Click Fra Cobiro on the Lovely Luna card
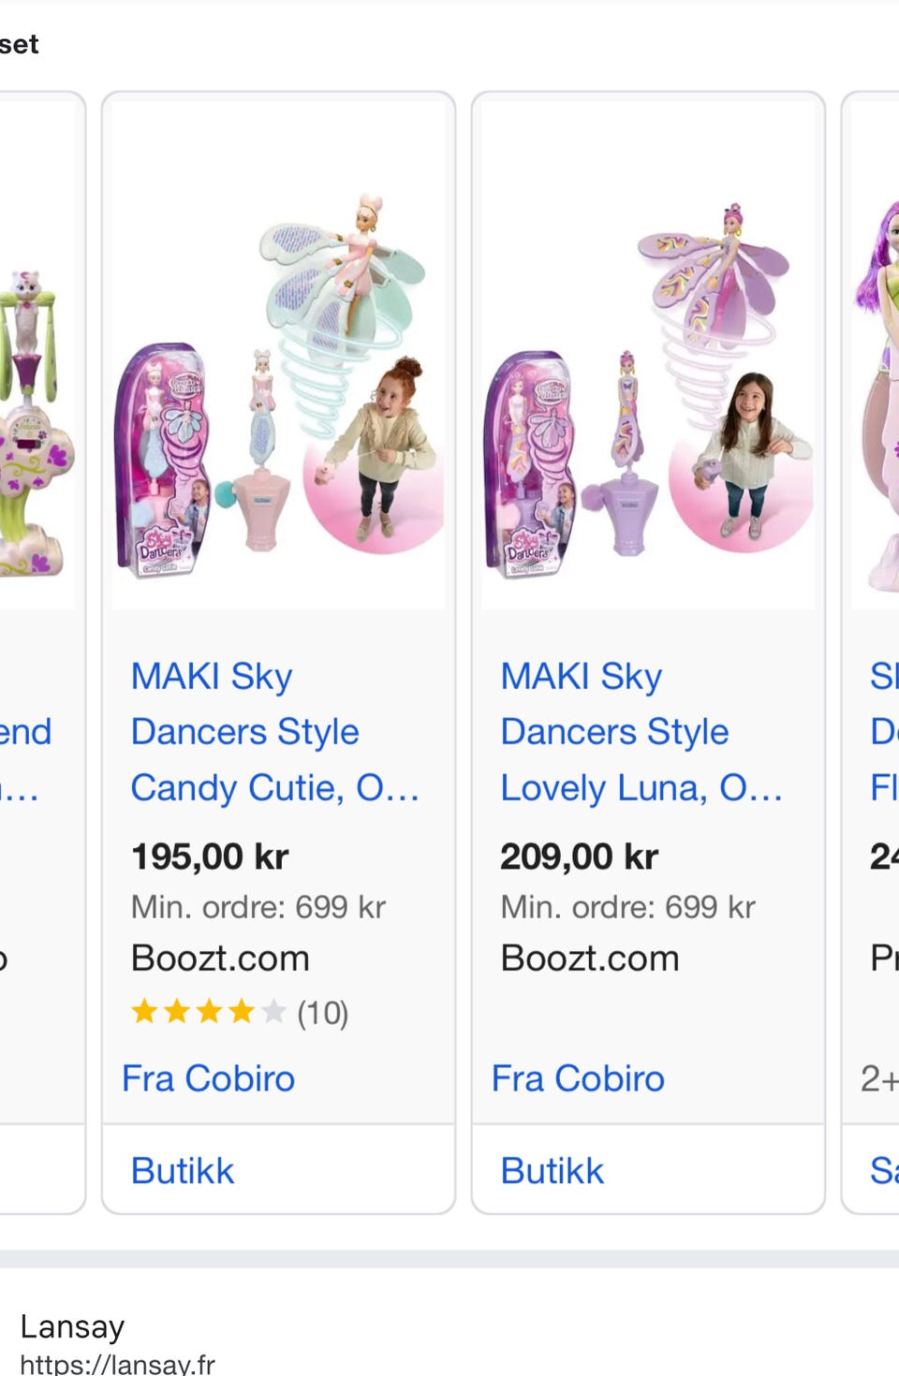 point(578,1078)
